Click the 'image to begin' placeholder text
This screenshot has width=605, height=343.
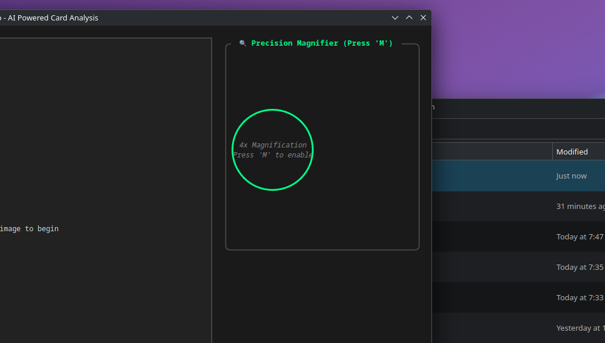click(x=29, y=228)
